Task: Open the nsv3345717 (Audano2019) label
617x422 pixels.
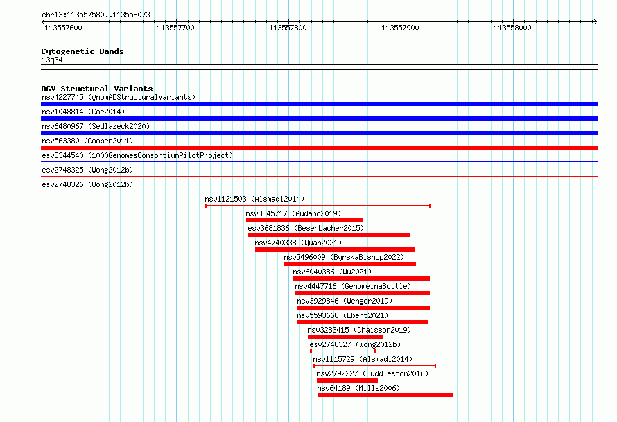Action: pos(293,213)
